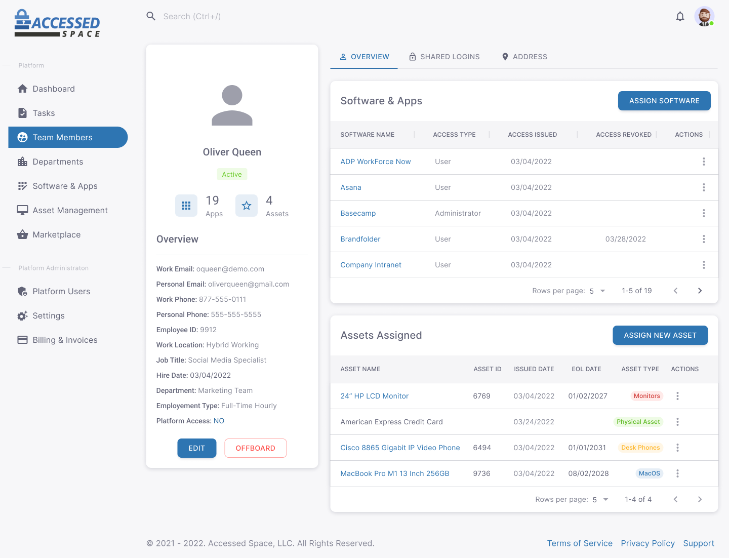Open MacBook Pro M1 13 Inch 256GB link
The width and height of the screenshot is (729, 558).
point(395,473)
